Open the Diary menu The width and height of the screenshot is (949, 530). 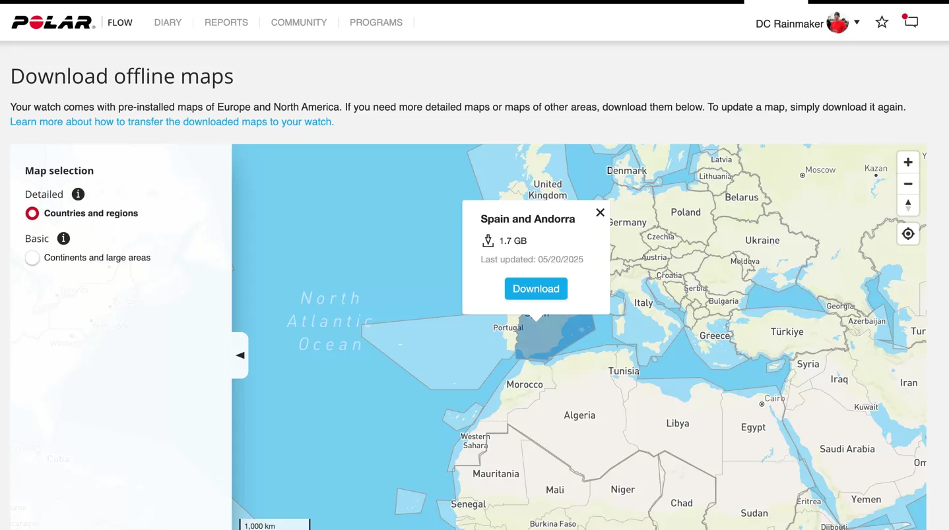[168, 22]
